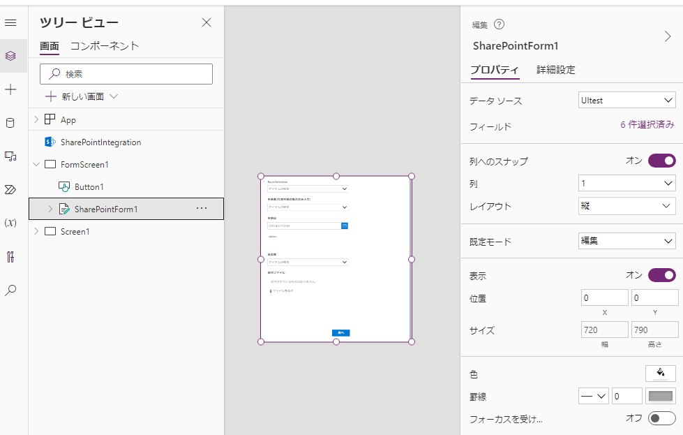Screen dimensions: 683x435
Task: Switch to the プロパティ tab
Action: 495,70
